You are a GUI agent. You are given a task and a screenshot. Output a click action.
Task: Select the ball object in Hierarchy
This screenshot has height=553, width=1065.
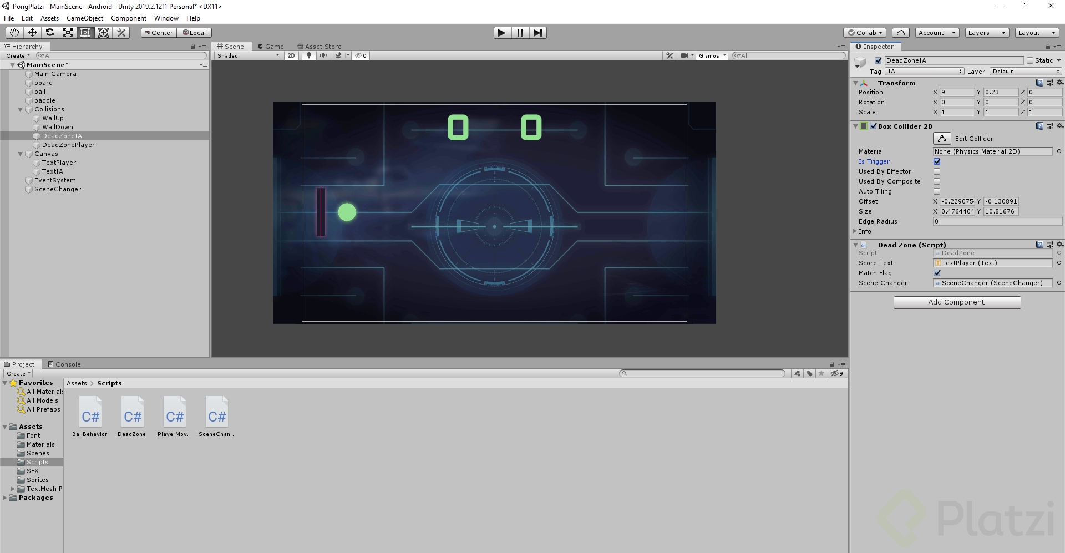click(x=39, y=92)
